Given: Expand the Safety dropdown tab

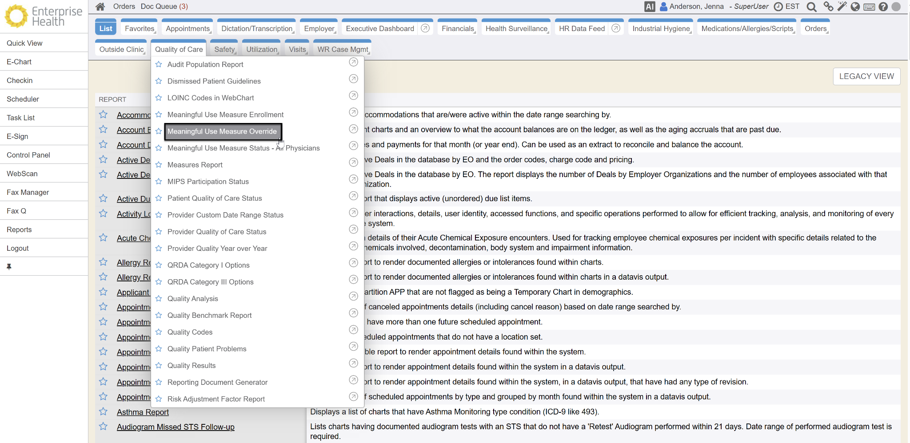Looking at the screenshot, I should click(x=224, y=49).
